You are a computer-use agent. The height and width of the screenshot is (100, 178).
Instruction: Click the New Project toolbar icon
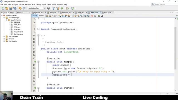point(7,8)
